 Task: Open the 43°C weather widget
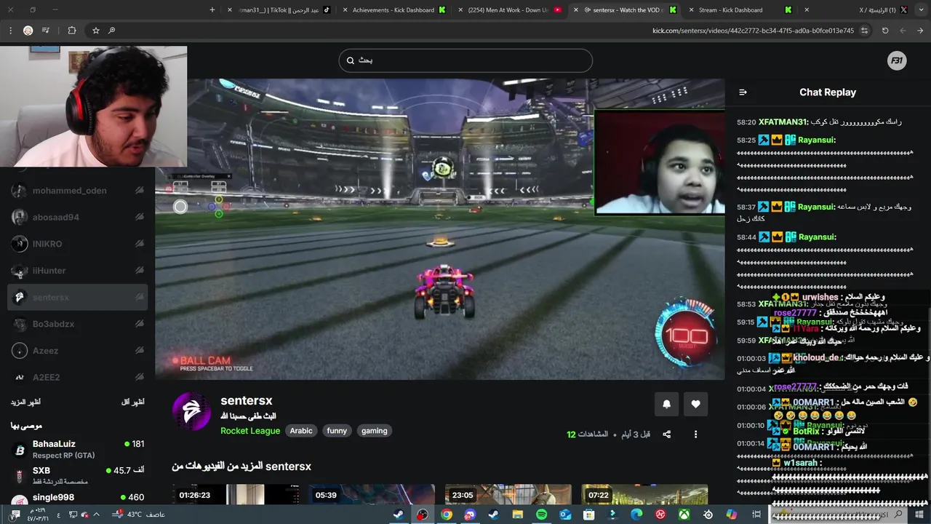click(140, 515)
